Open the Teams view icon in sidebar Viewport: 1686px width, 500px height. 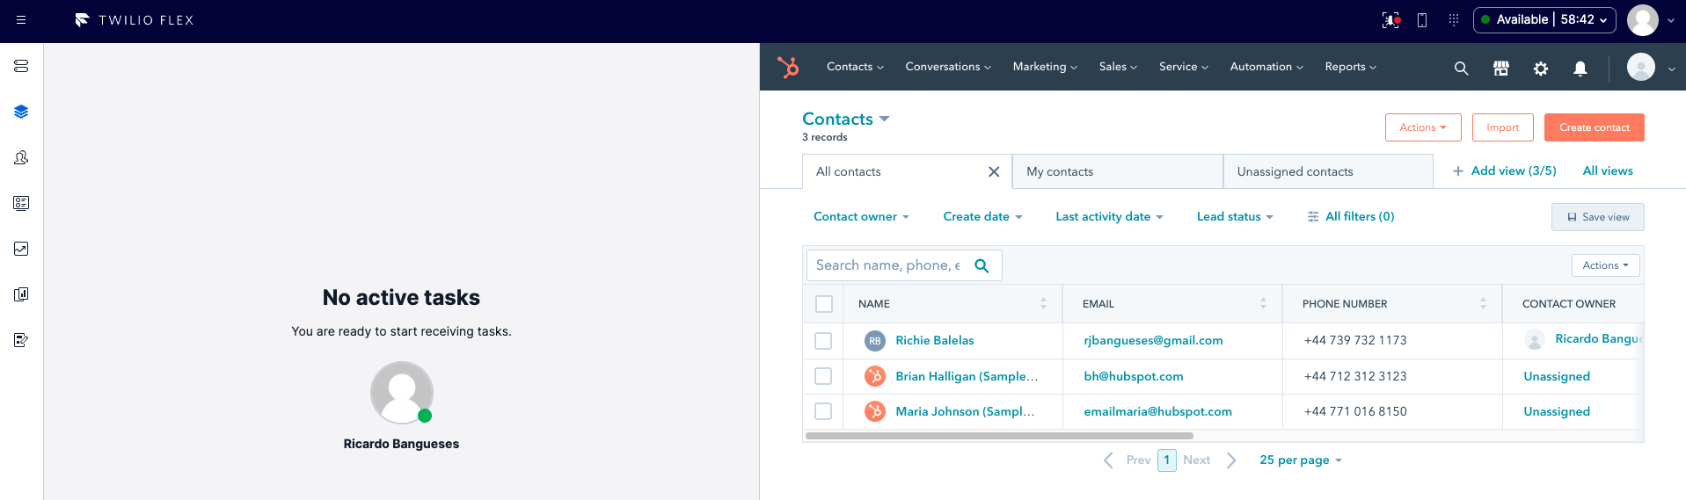pyautogui.click(x=21, y=157)
